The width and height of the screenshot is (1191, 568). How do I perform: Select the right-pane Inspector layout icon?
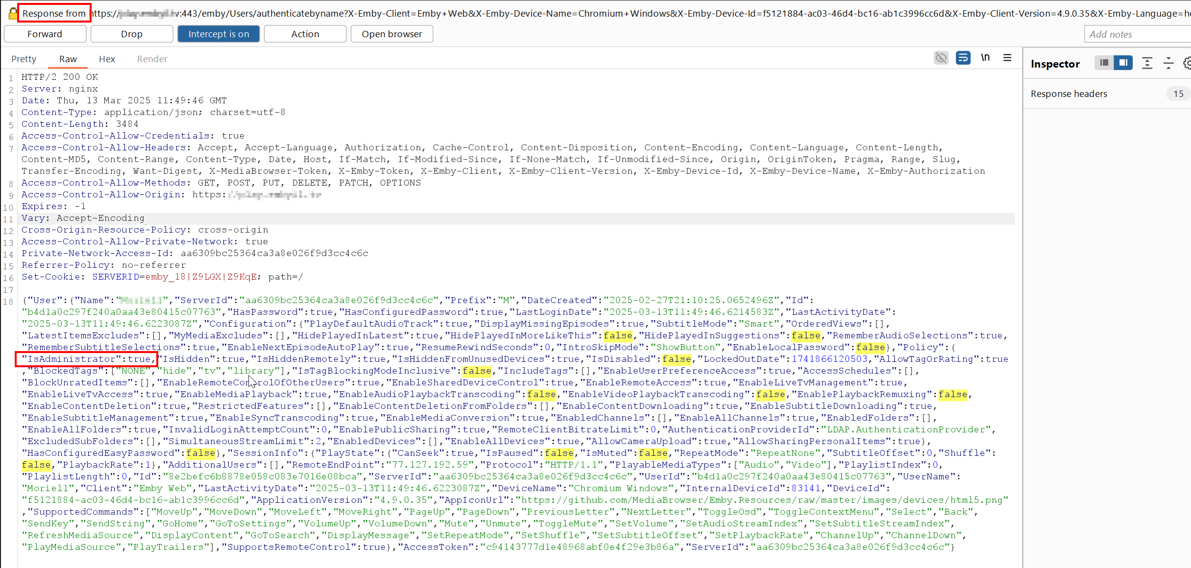tap(1123, 63)
